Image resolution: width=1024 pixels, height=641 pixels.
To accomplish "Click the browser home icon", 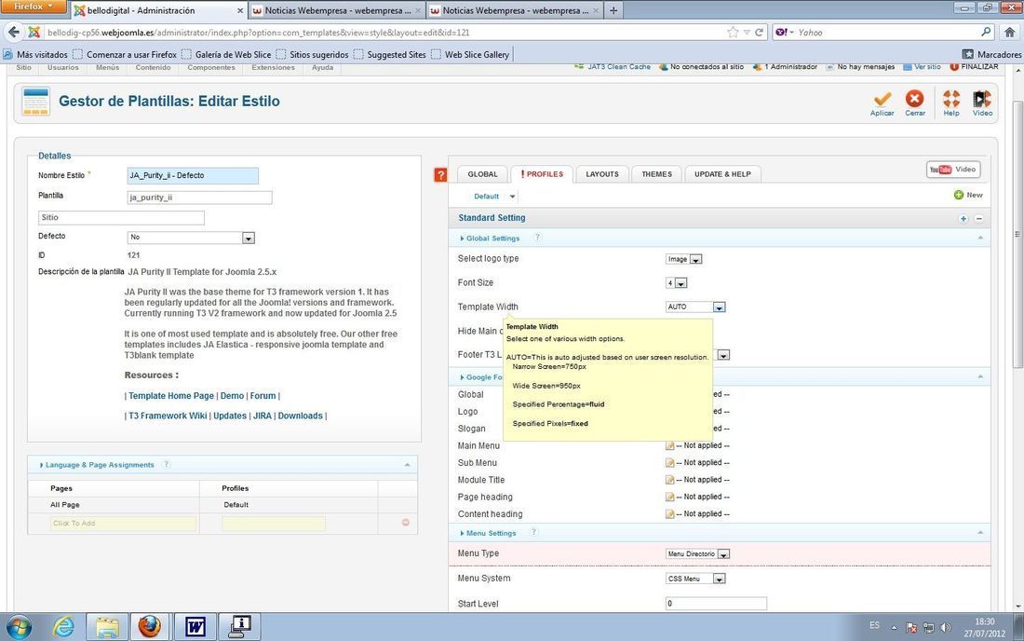I will point(1010,32).
